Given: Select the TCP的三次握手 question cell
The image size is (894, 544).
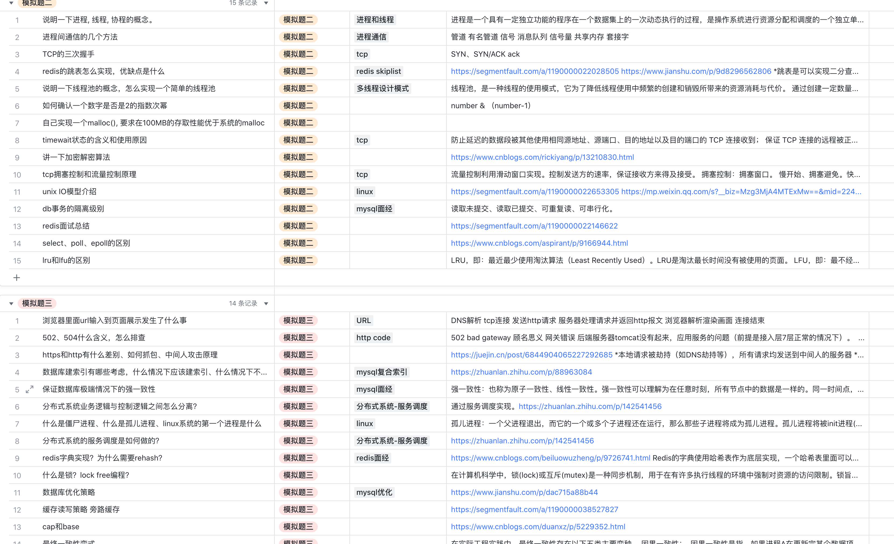Looking at the screenshot, I should point(69,54).
